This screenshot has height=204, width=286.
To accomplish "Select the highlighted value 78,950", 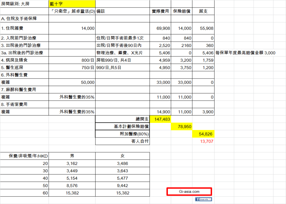I will coord(182,126).
